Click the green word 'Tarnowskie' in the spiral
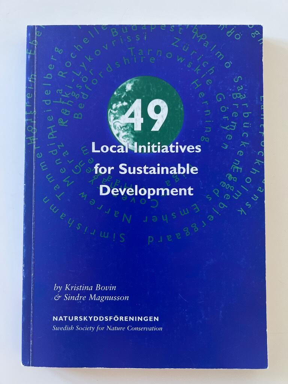The width and height of the screenshot is (288, 384). [x=171, y=66]
